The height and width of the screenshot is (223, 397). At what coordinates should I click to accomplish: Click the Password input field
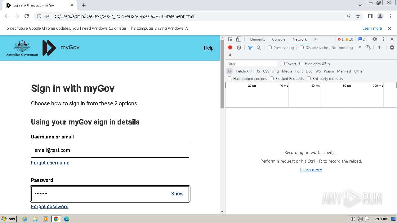click(x=110, y=194)
